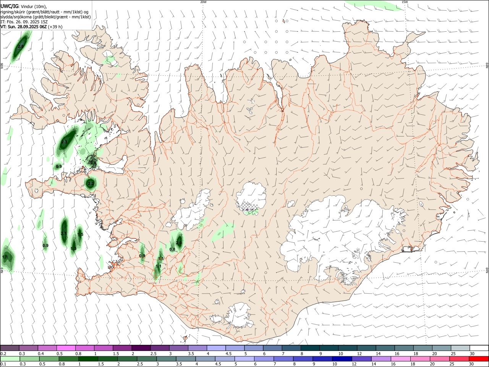Select the magenta 1.5 snow legend swatch
The width and height of the screenshot is (489, 367).
pos(122,348)
